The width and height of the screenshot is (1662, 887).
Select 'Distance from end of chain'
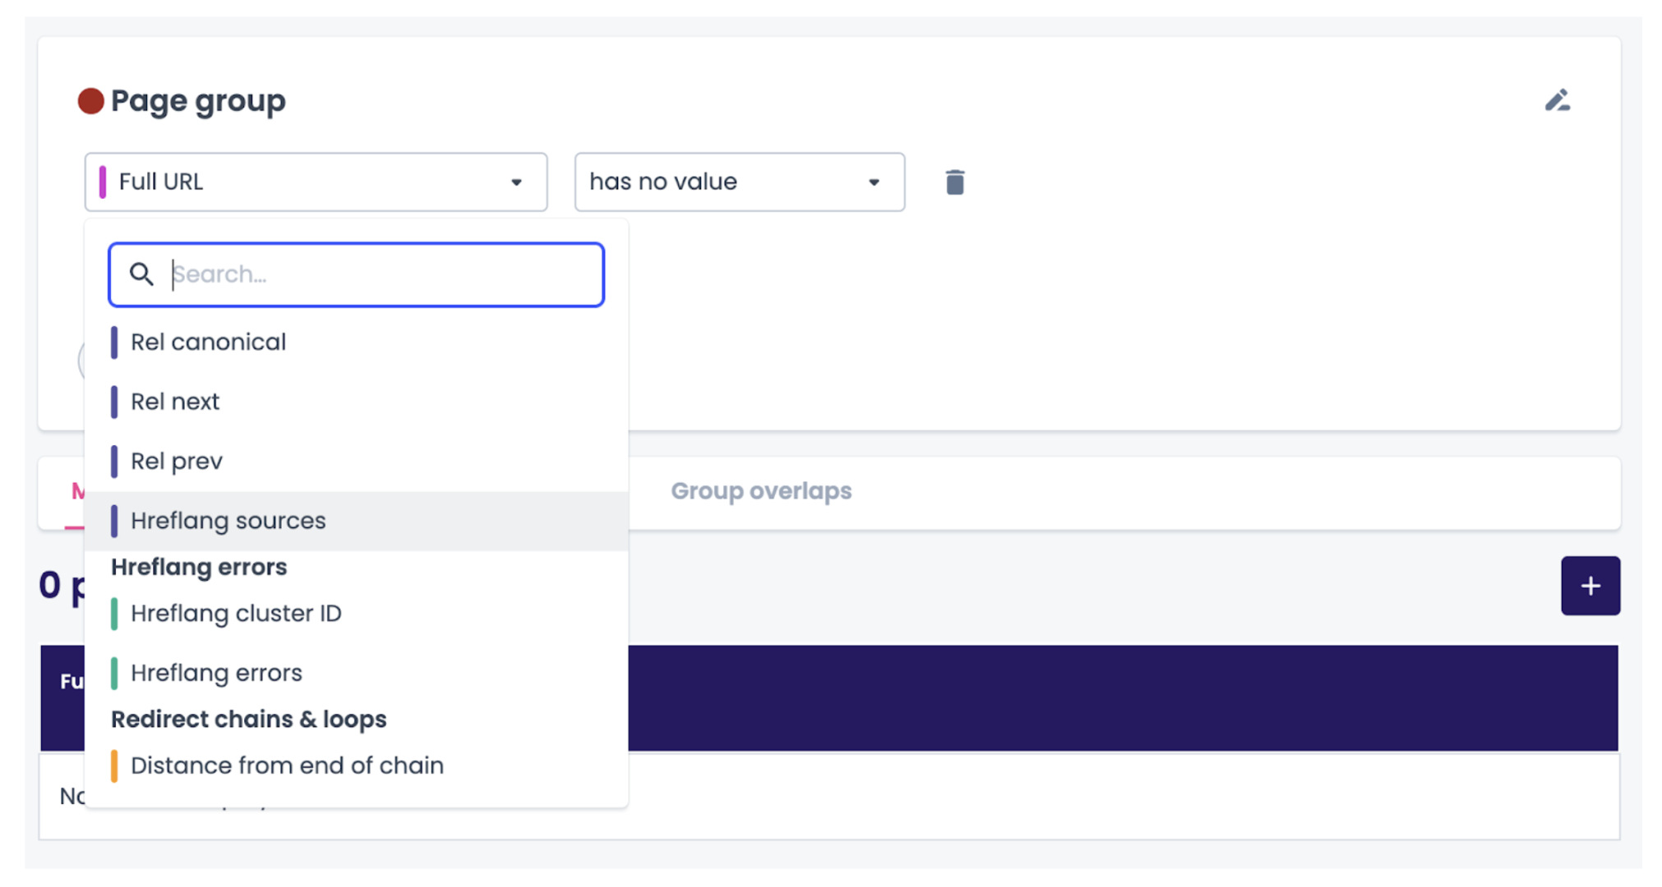pyautogui.click(x=356, y=765)
